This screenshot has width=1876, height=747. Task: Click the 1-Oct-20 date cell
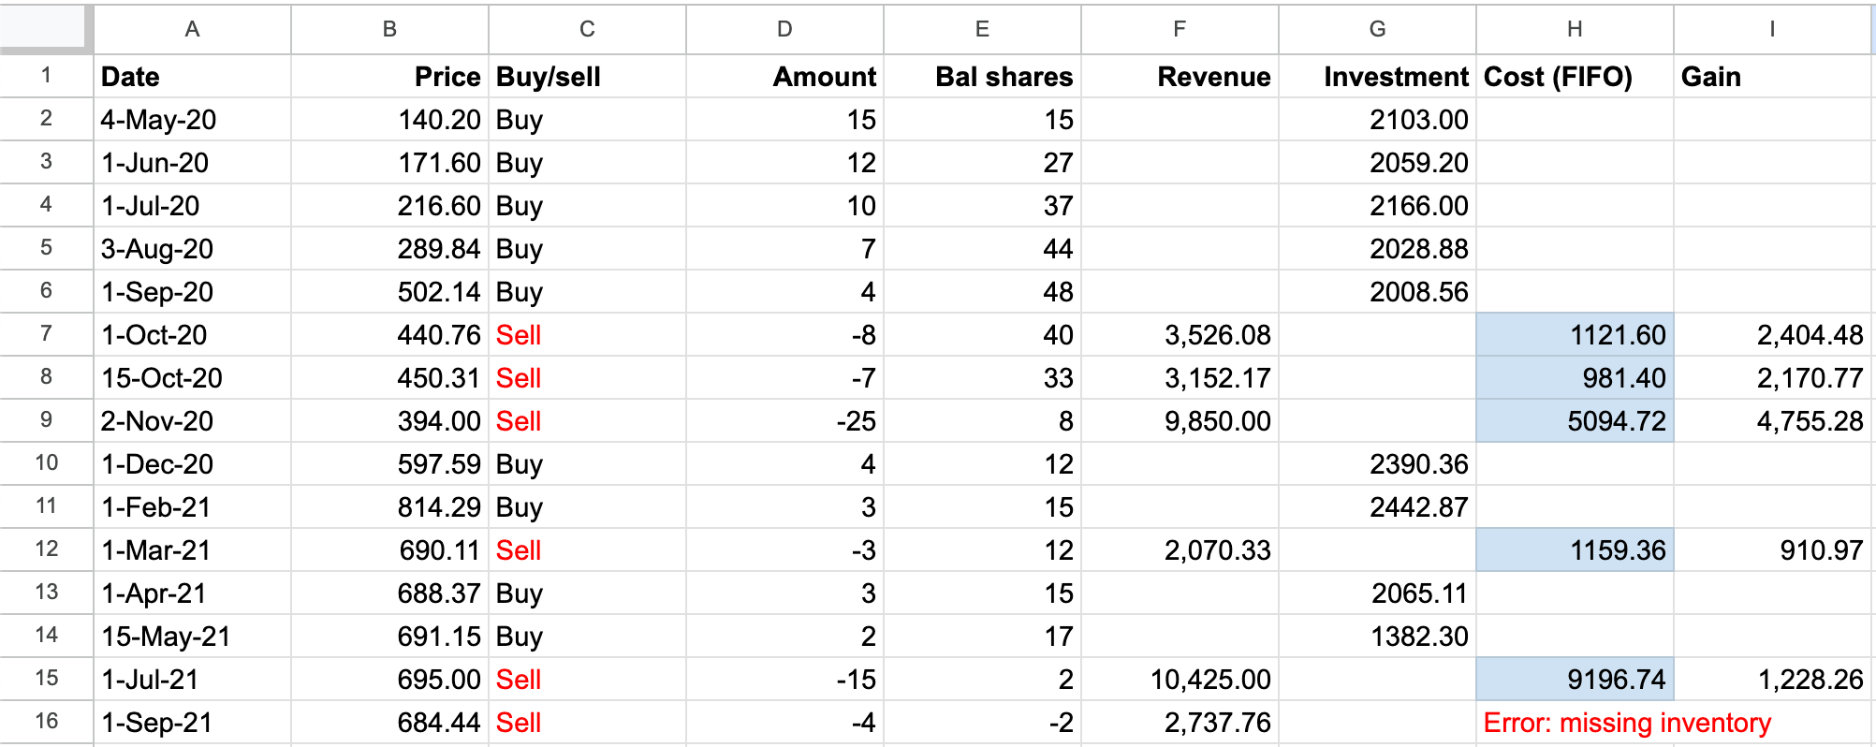click(x=192, y=335)
